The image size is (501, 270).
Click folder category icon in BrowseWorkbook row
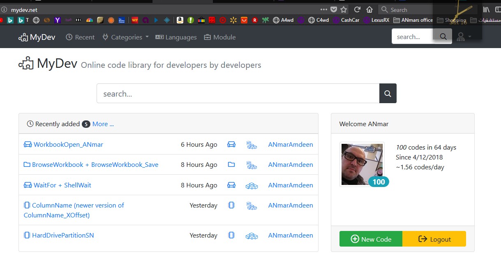[x=231, y=165]
